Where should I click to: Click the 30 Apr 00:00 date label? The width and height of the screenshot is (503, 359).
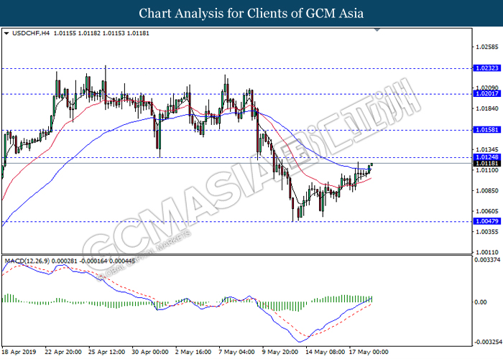click(x=150, y=352)
